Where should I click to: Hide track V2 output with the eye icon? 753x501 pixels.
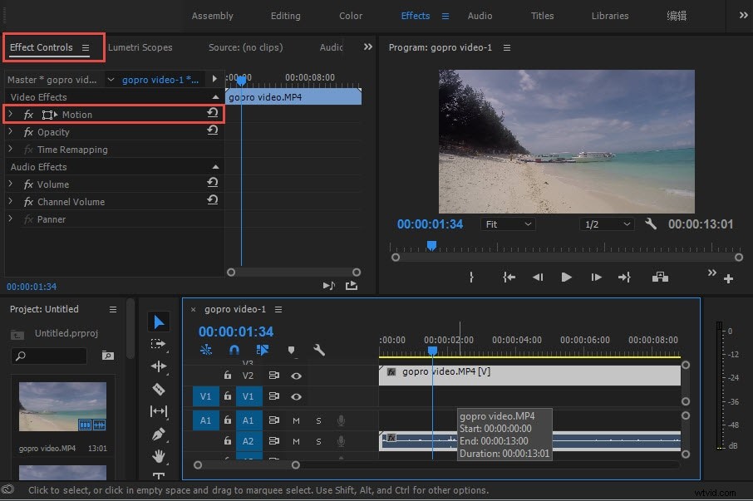(296, 376)
